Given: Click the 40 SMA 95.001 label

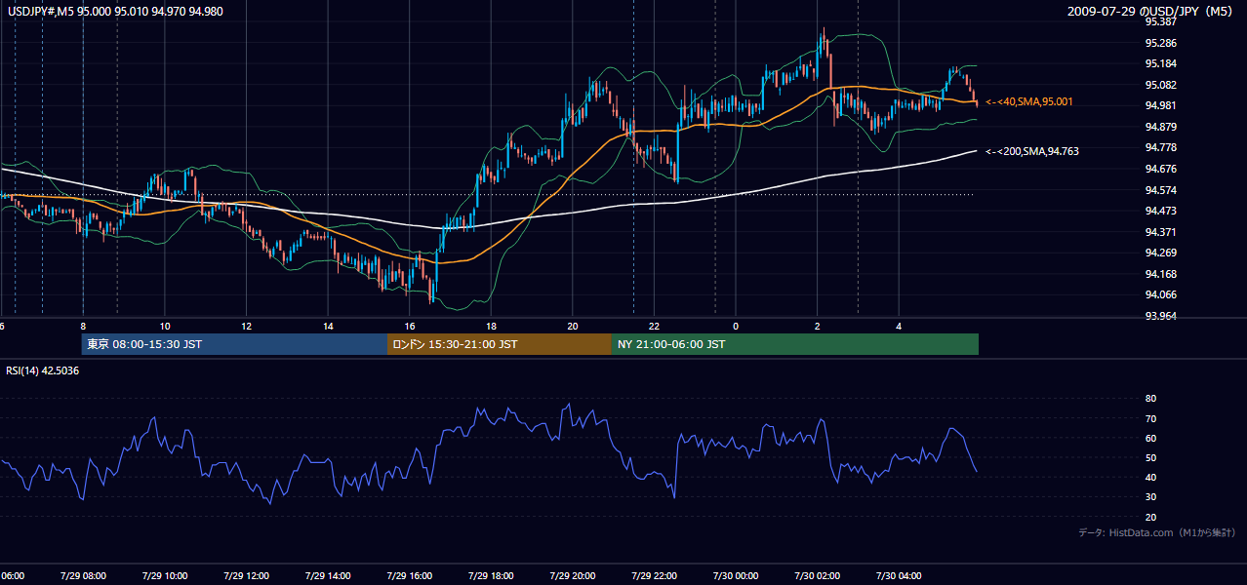Looking at the screenshot, I should coord(1029,101).
